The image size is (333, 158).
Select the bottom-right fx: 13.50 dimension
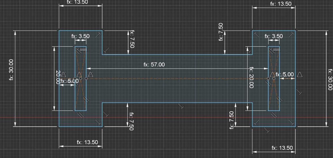(282, 148)
